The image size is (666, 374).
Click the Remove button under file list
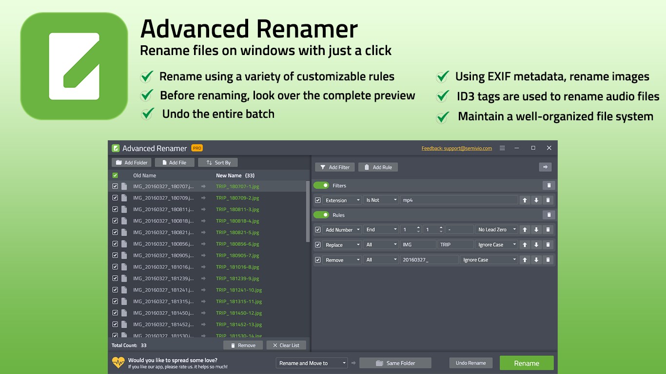coord(243,345)
